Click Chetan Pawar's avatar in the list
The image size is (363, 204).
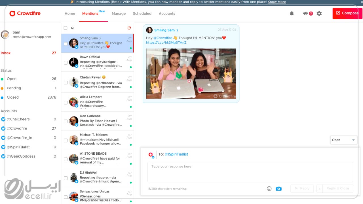(x=74, y=82)
